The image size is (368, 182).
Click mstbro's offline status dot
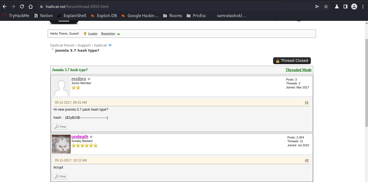pos(89,79)
